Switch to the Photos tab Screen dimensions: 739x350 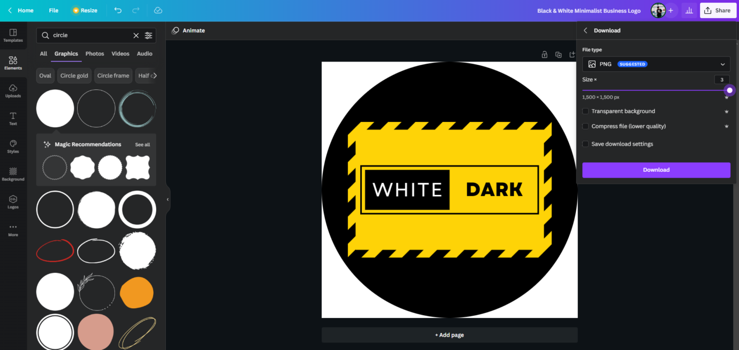[x=94, y=54]
